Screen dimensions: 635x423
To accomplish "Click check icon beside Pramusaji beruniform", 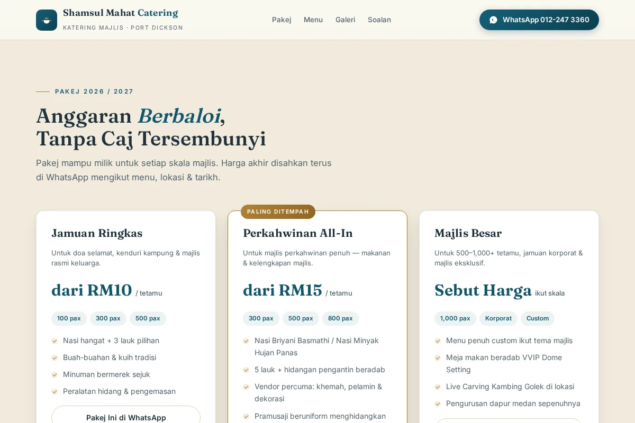I will point(246,417).
